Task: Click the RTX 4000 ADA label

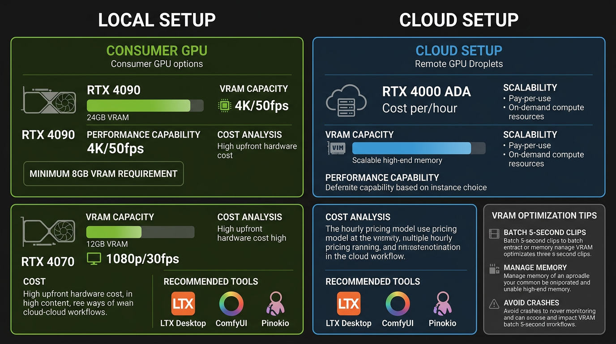Action: pyautogui.click(x=427, y=92)
